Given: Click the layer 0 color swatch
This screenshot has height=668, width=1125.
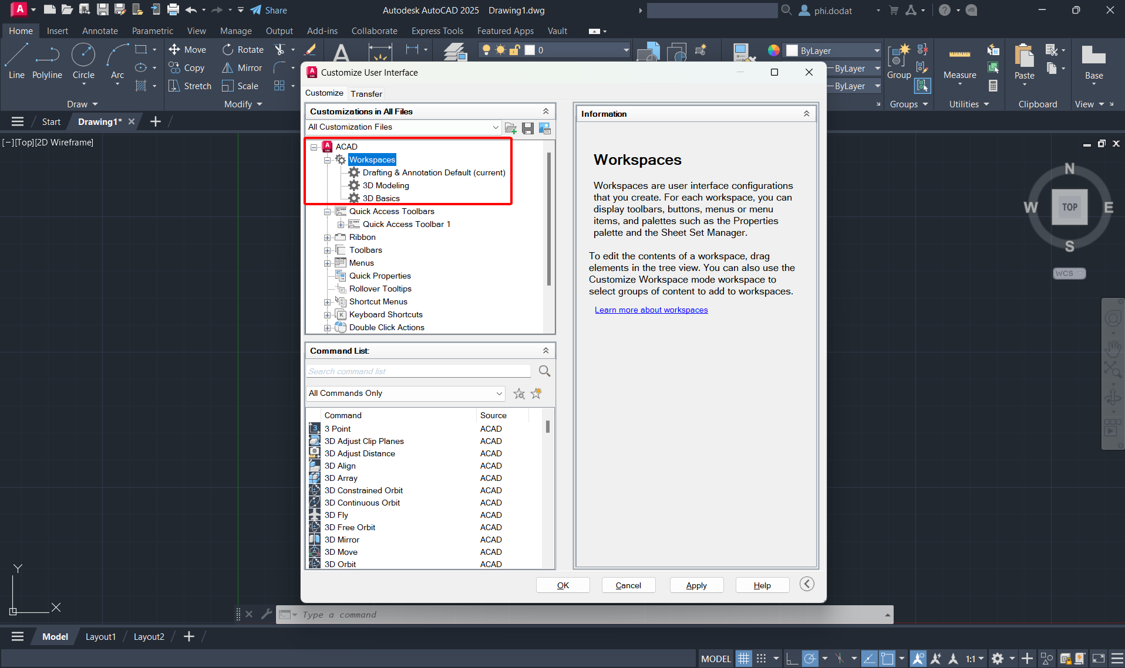Looking at the screenshot, I should click(x=530, y=50).
